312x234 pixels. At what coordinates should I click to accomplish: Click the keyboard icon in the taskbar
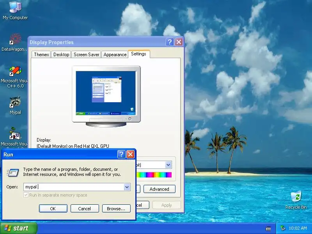(268, 229)
